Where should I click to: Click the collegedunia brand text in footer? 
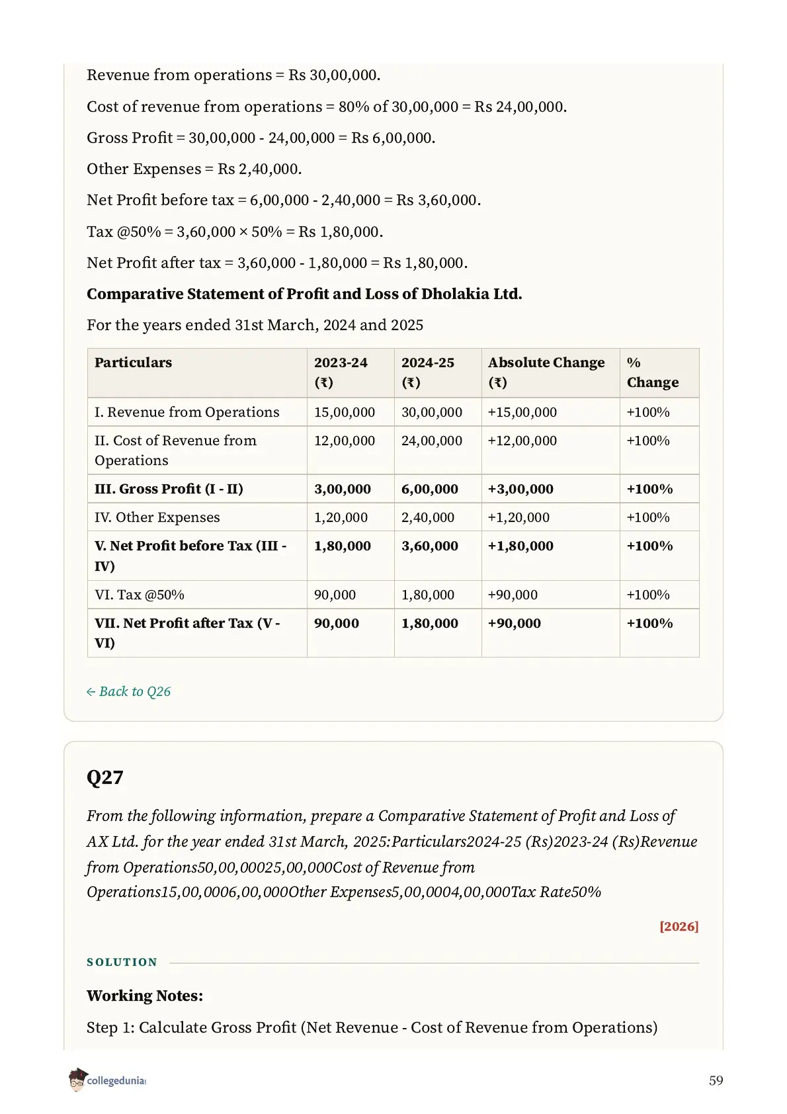point(116,1080)
